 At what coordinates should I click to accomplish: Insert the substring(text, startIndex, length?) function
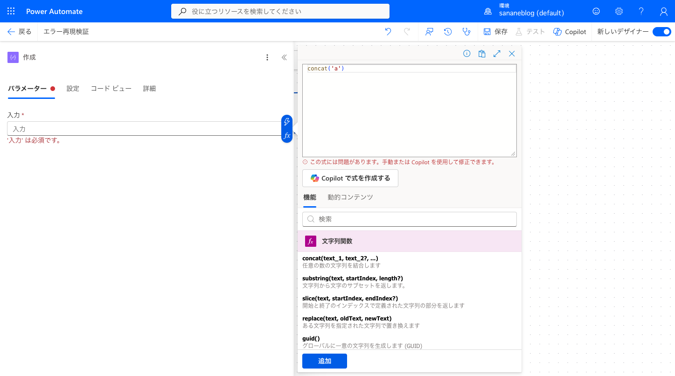410,282
